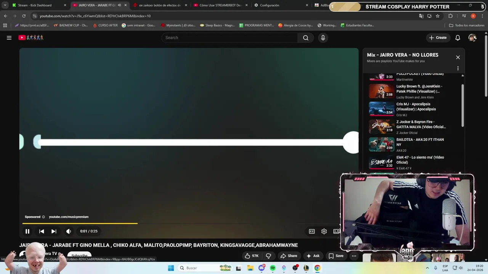
Task: Open the tab search dropdown arrow
Action: (5, 5)
